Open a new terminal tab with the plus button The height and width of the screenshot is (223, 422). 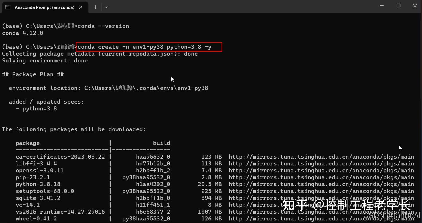pos(96,7)
